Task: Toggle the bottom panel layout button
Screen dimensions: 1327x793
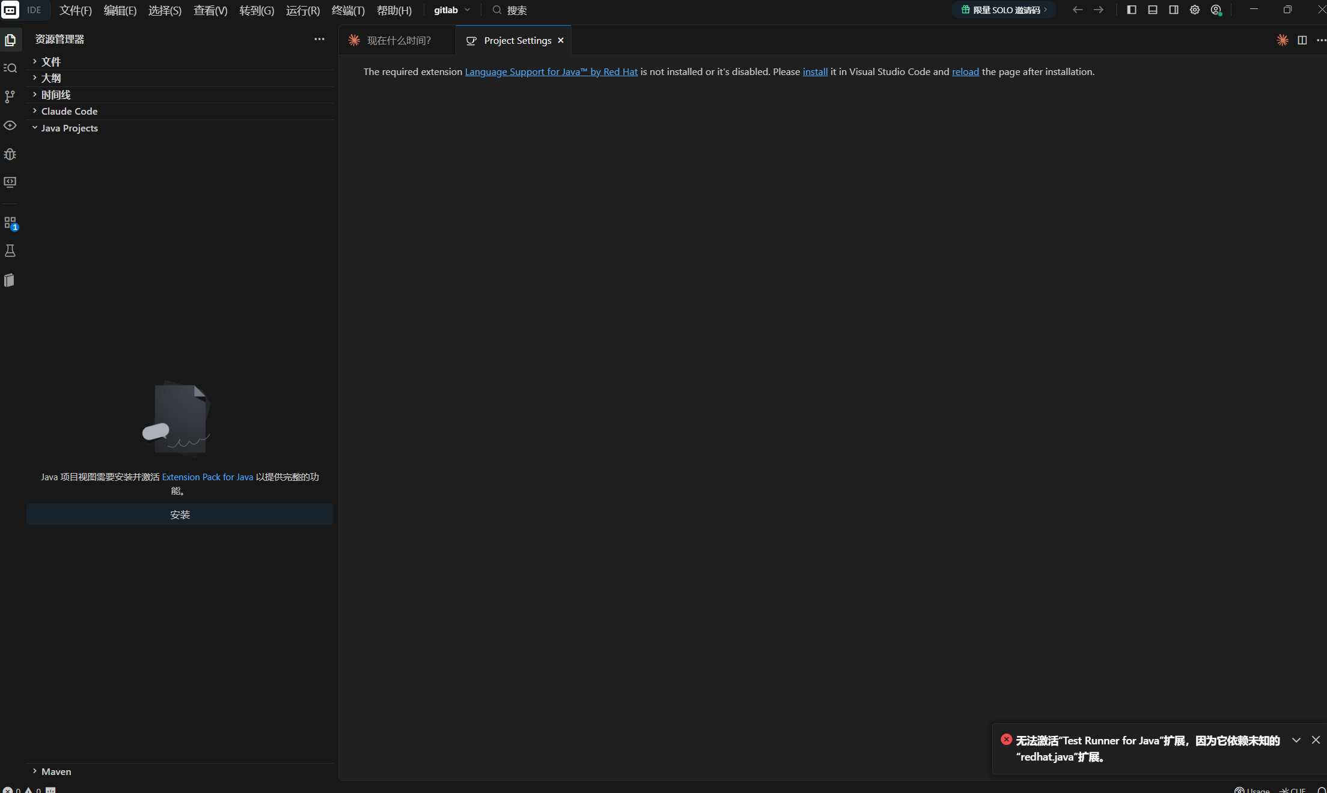Action: [1152, 10]
